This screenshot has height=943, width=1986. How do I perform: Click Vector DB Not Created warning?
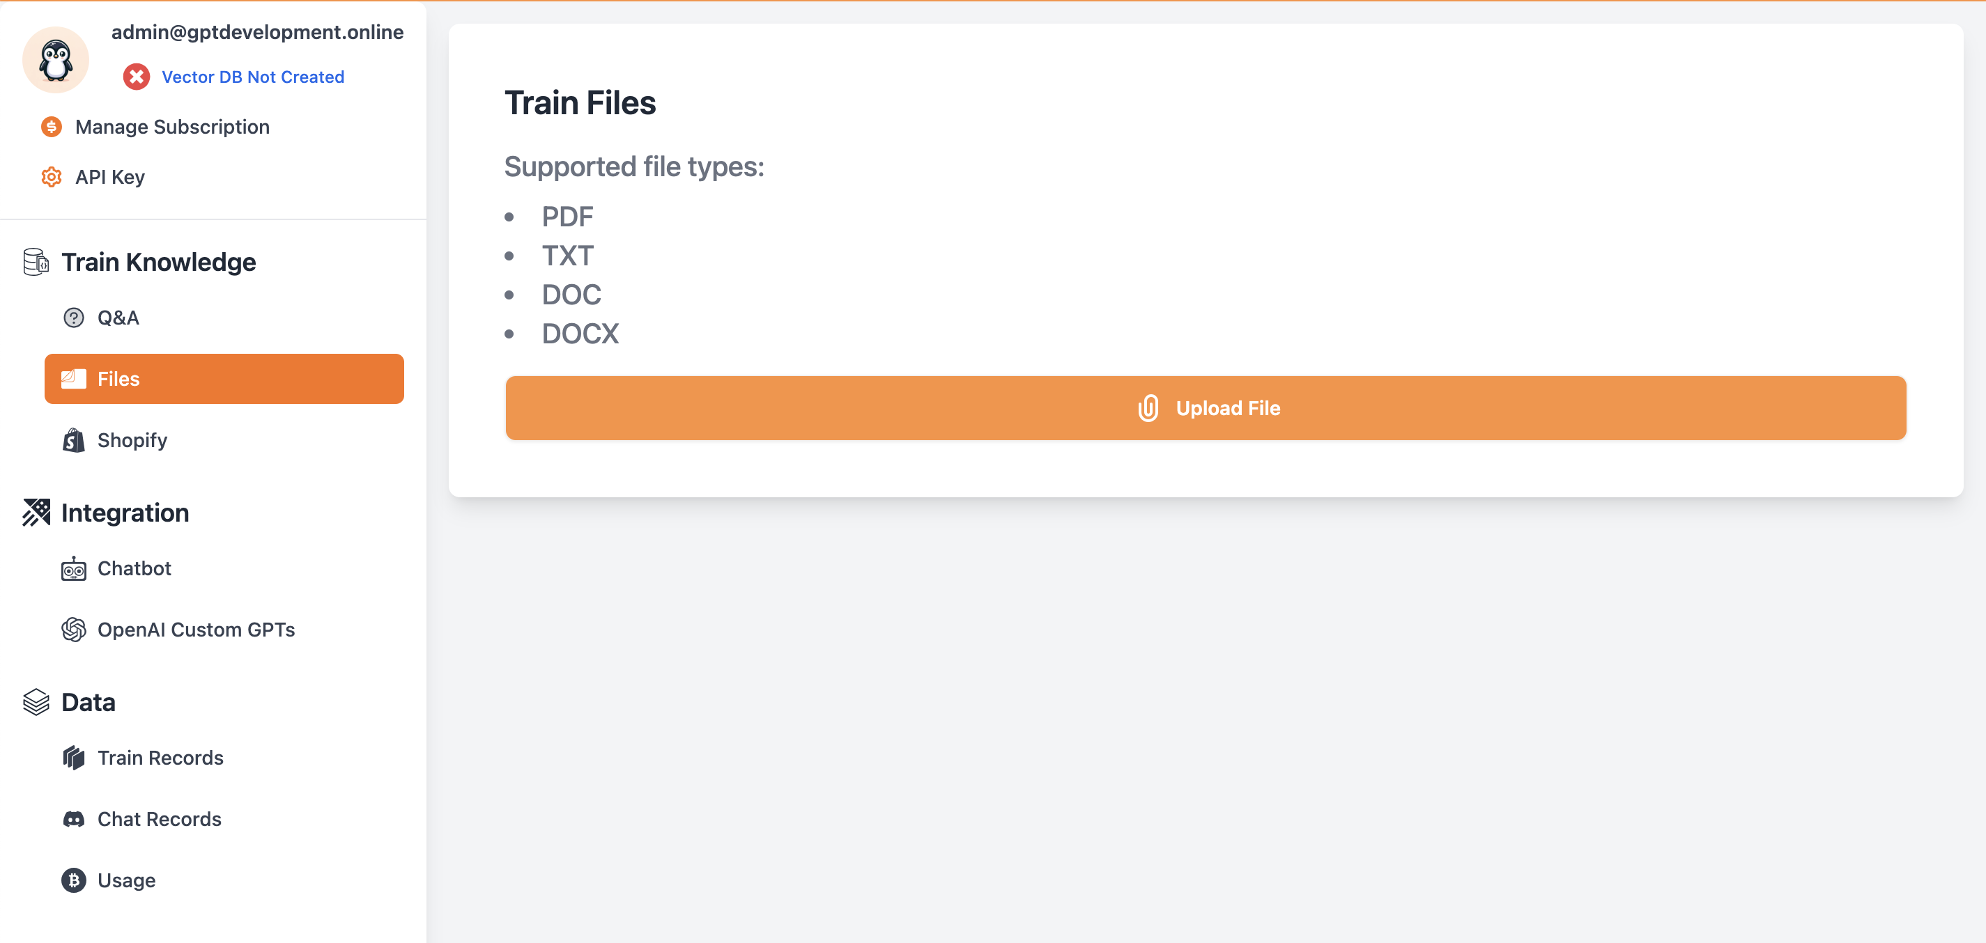254,76
